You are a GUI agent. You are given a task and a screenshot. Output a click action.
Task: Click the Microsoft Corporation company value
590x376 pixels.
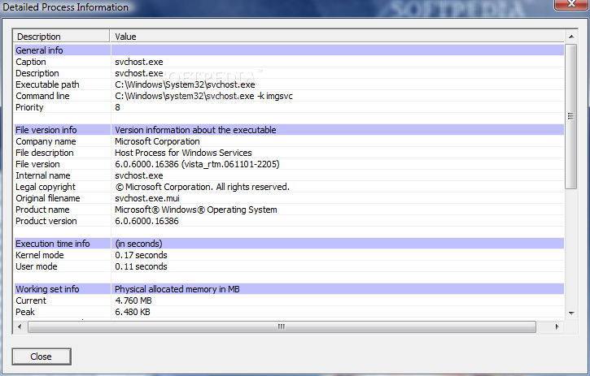point(157,141)
